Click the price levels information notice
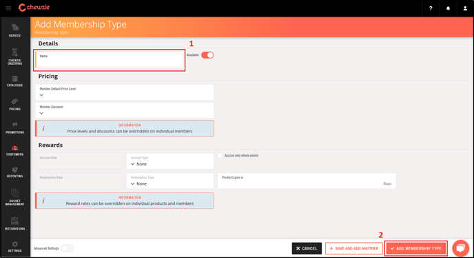This screenshot has width=474, height=258. click(125, 128)
